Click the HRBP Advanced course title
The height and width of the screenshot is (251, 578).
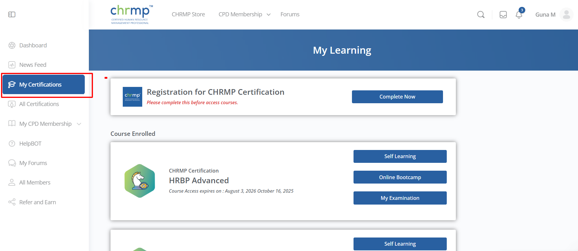(x=199, y=180)
